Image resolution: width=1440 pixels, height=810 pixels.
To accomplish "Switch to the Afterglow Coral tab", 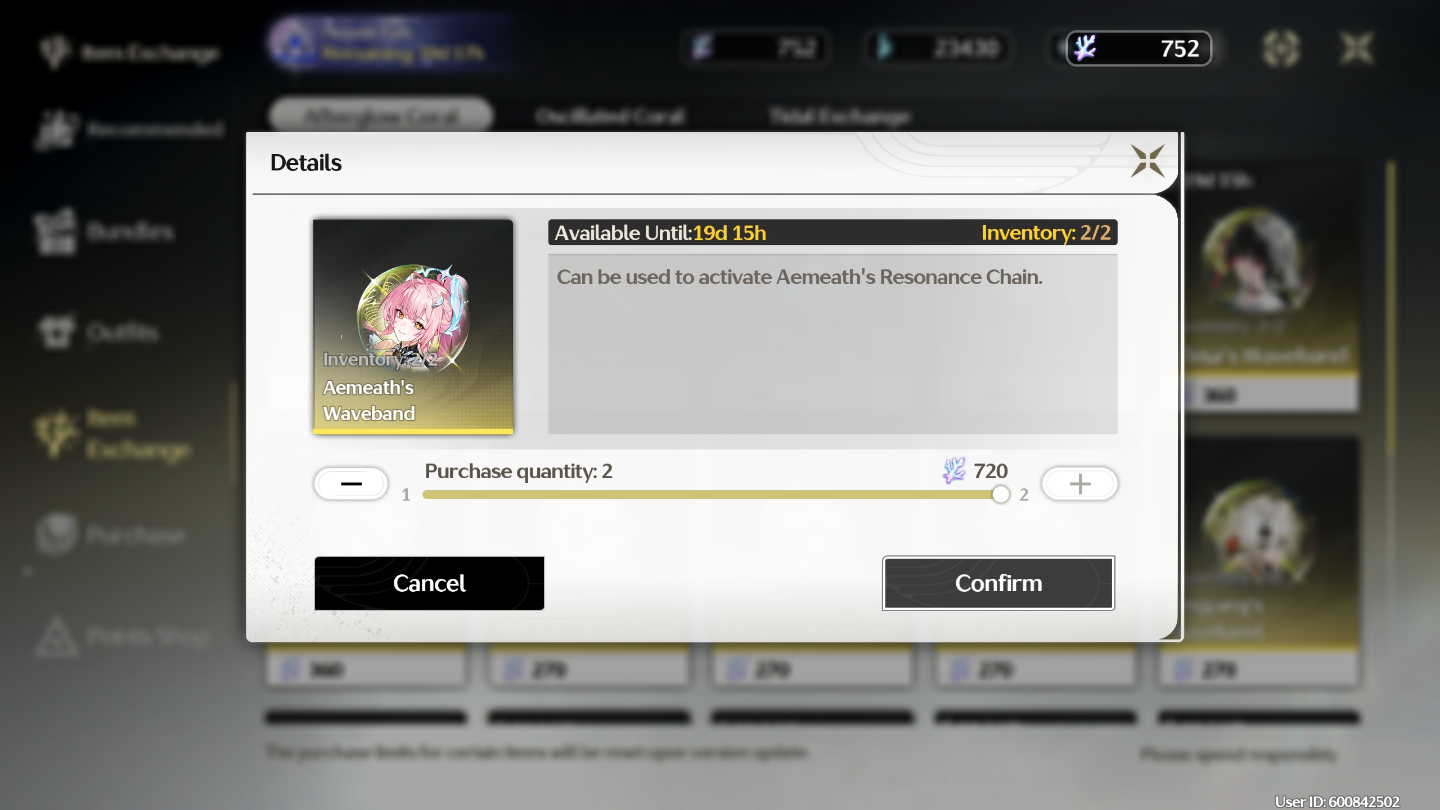I will coord(381,116).
